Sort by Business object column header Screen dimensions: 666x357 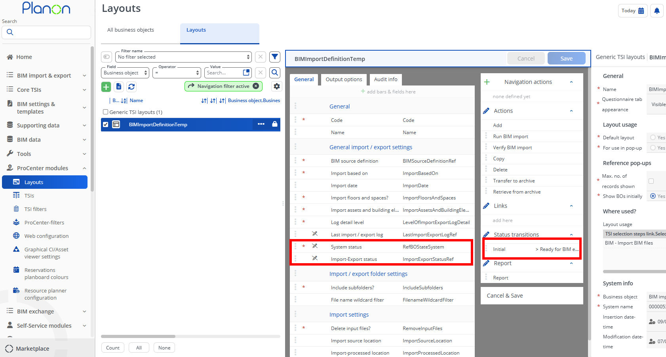point(254,101)
